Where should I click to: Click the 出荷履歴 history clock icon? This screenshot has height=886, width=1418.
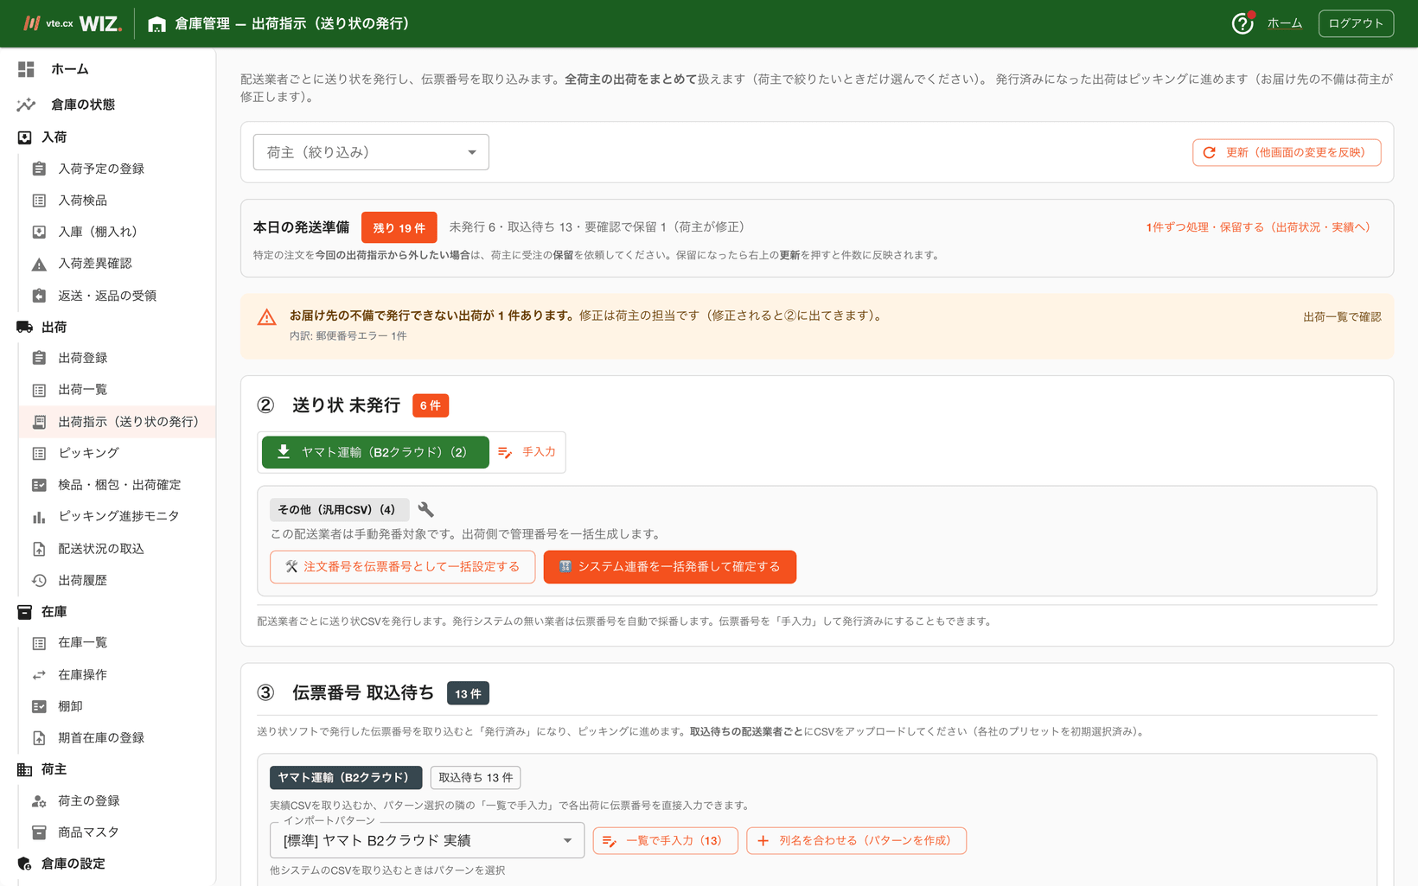[39, 580]
